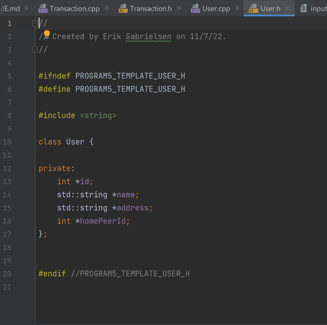Click the header file icon on Transaction.h tab

[123, 9]
